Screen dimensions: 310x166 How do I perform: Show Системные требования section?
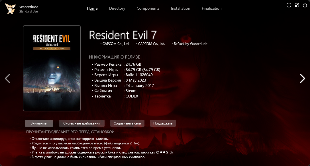[81, 123]
